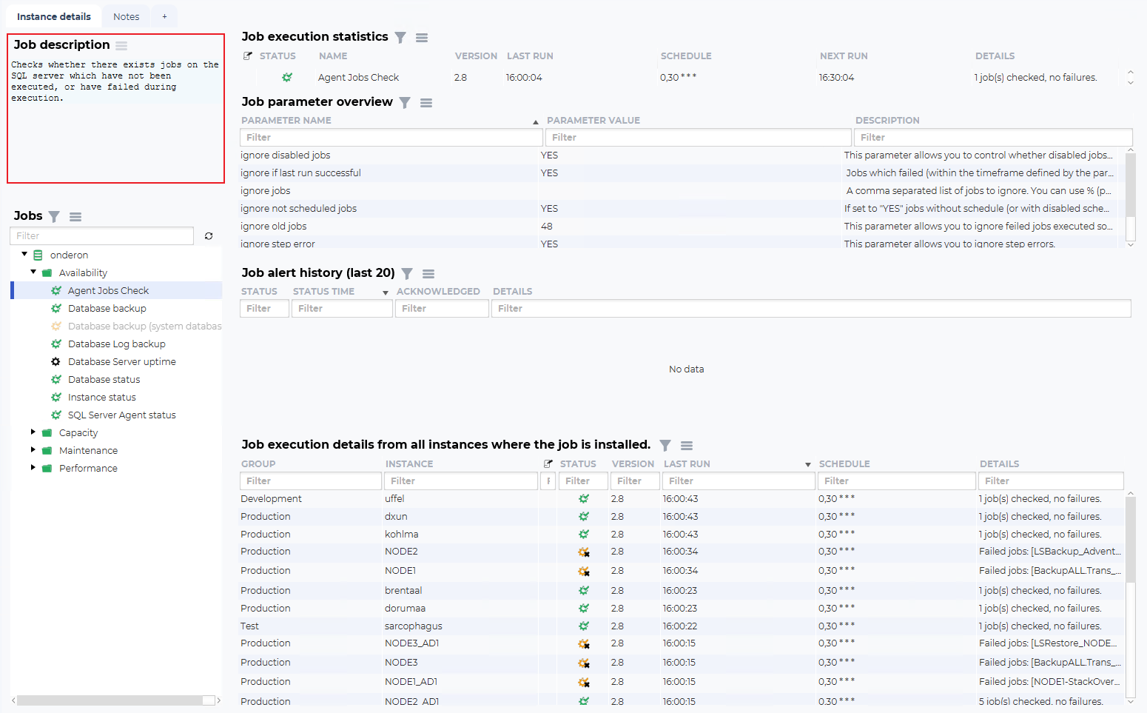Viewport: 1147px width, 713px height.
Task: Open menu icon for Job execution details
Action: point(687,446)
